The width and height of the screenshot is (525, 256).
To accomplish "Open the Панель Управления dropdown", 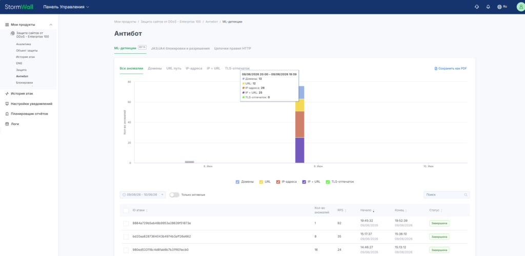I will coord(66,7).
